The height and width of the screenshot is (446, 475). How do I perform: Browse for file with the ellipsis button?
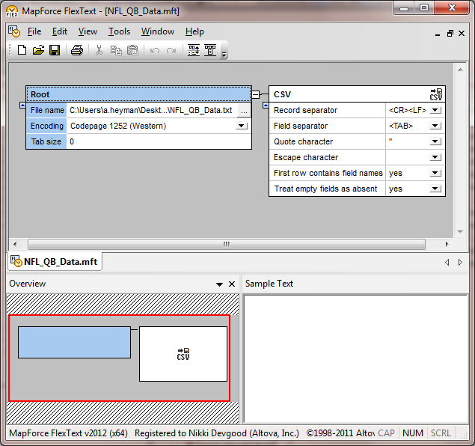click(244, 110)
